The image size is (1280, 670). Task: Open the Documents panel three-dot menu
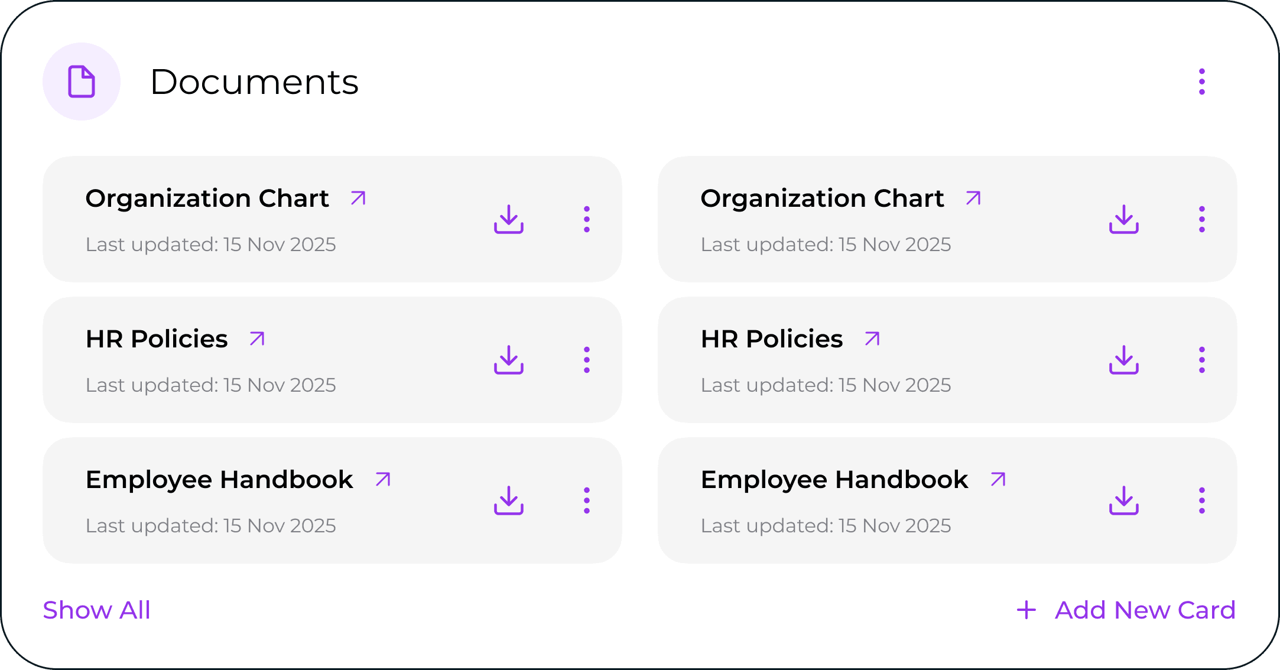coord(1202,82)
